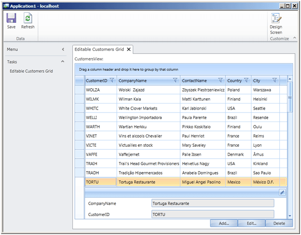Open the filter icon on the Country column

pos(246,80)
